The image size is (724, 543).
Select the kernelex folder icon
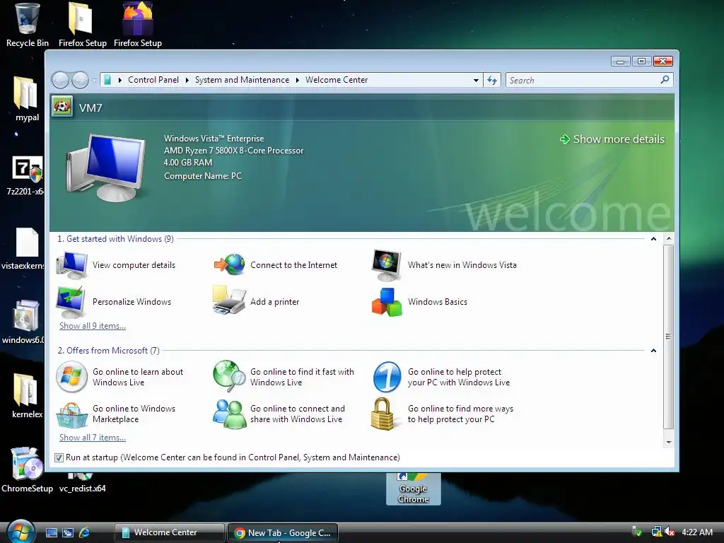[26, 395]
